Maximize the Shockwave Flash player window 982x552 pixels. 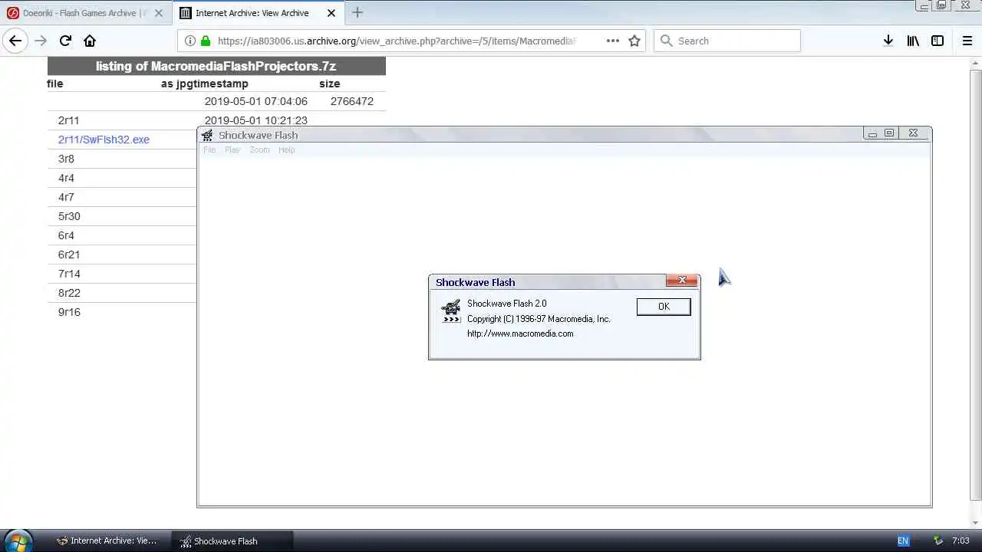pos(889,133)
